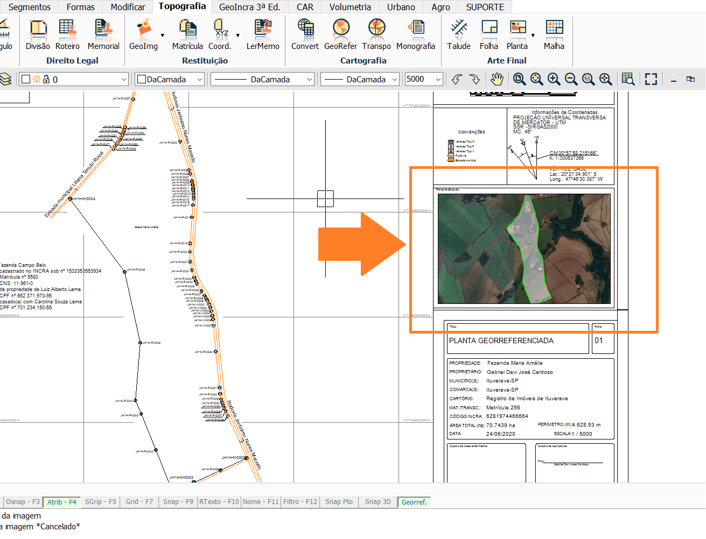706x539 pixels.
Task: Toggle Osnap - F3
Action: coord(23,501)
